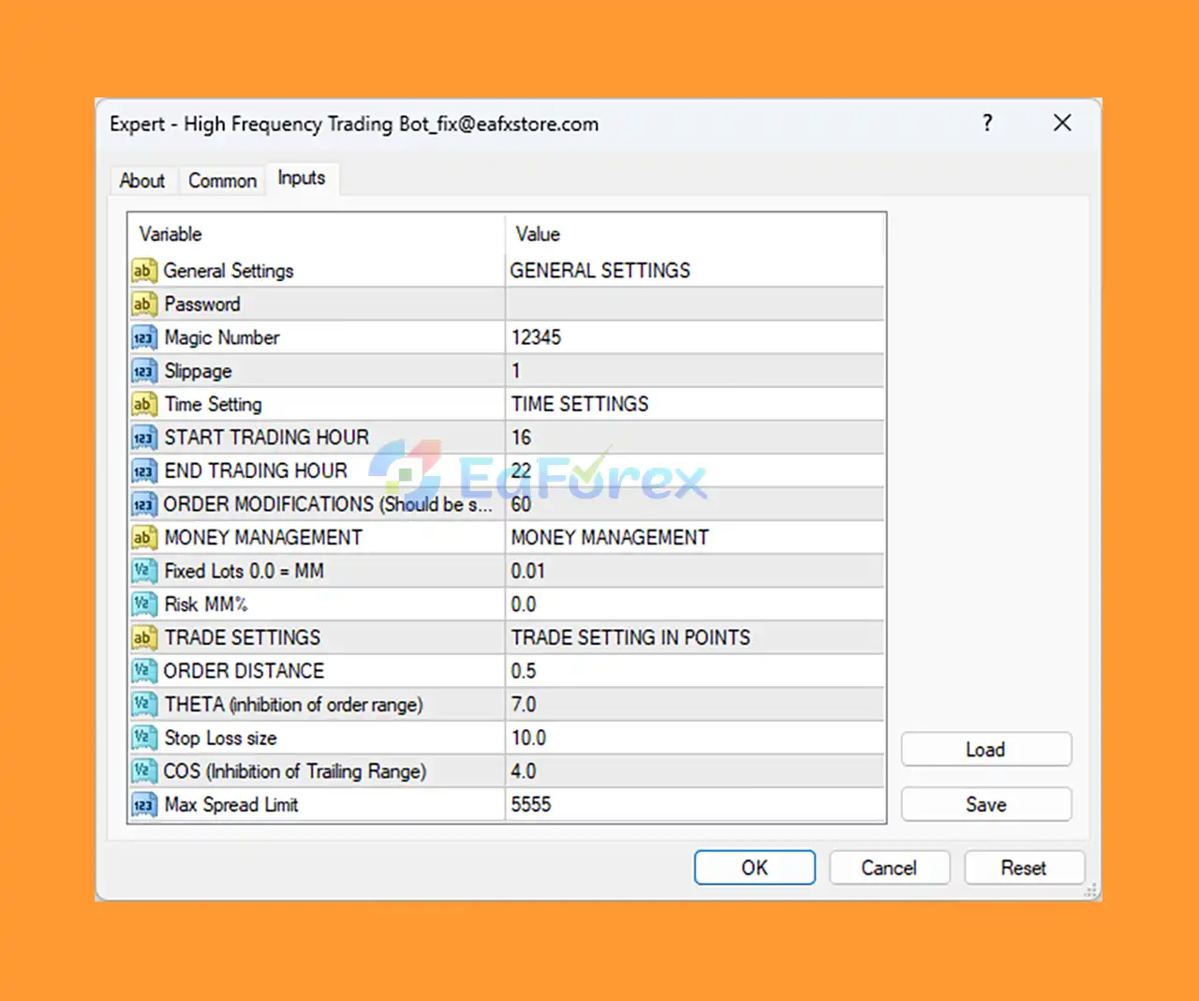This screenshot has height=1001, width=1199.
Task: Click the string icon beside Password
Action: 142,305
